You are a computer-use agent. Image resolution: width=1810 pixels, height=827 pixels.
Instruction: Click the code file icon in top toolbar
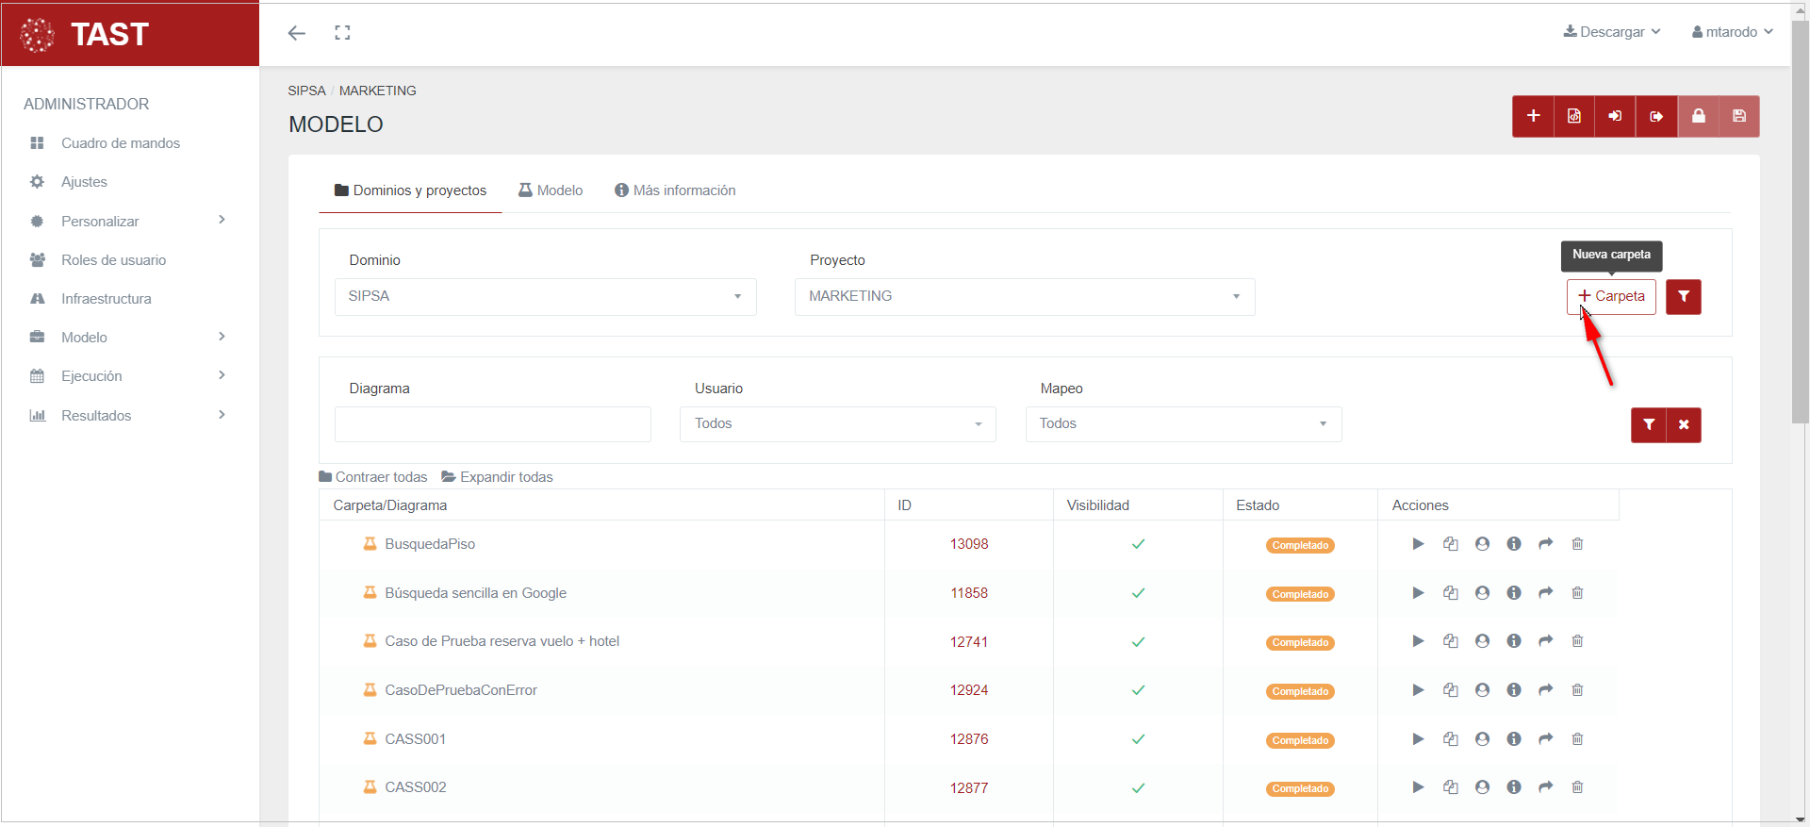pyautogui.click(x=1574, y=116)
